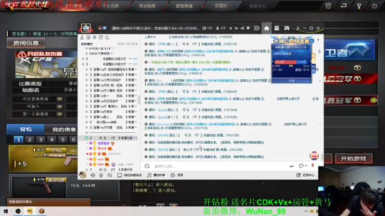Select backpack slot 3

pyautogui.click(x=40, y=140)
